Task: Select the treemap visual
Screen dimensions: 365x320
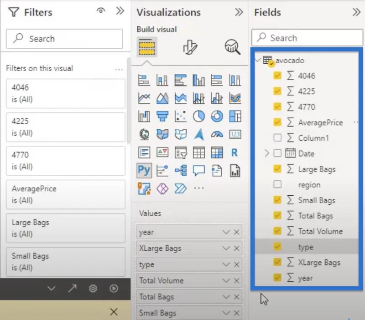Action: [235, 116]
